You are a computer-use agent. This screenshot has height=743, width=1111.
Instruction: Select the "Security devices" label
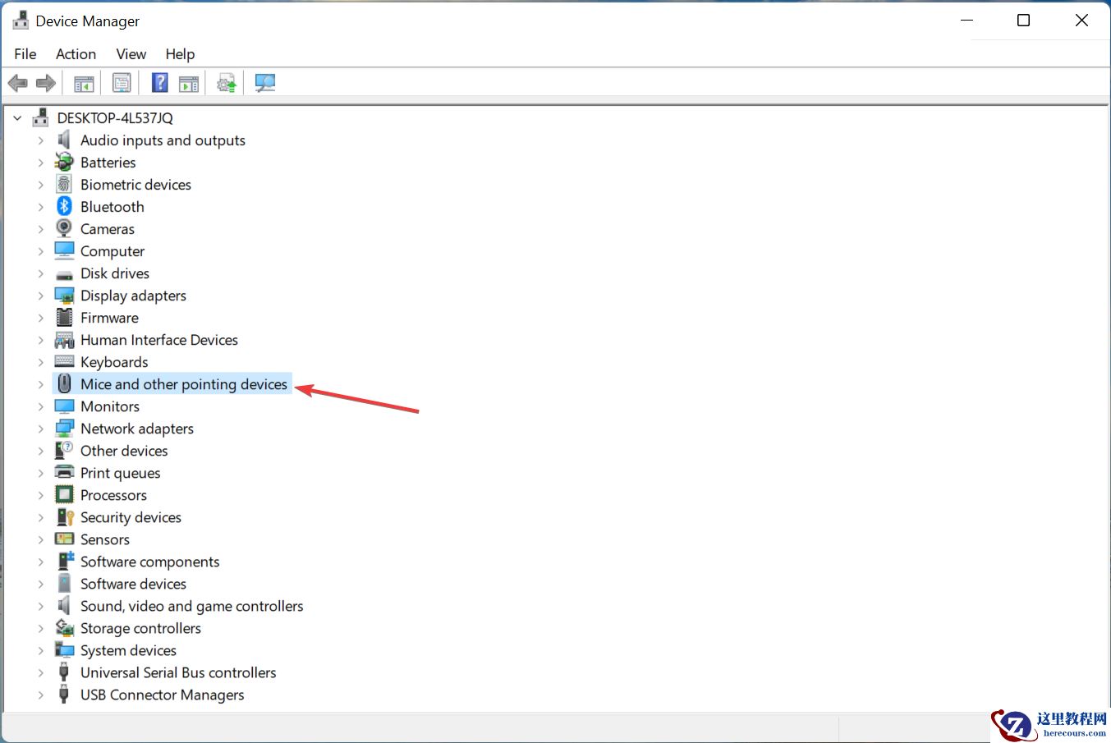coord(131,517)
